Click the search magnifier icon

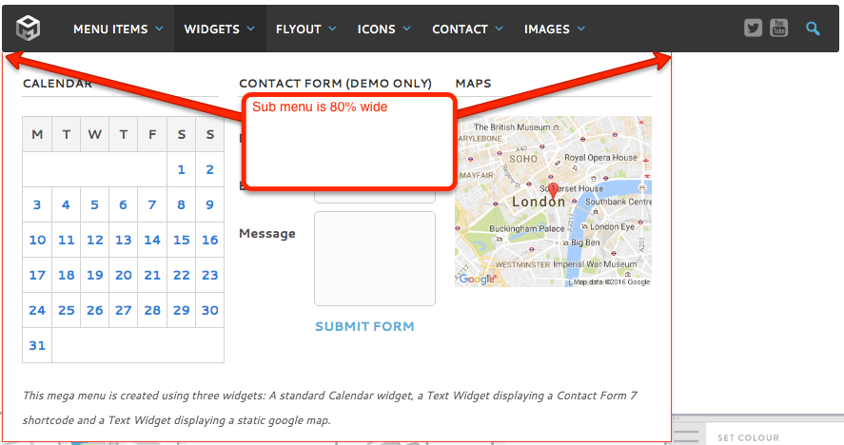[813, 29]
